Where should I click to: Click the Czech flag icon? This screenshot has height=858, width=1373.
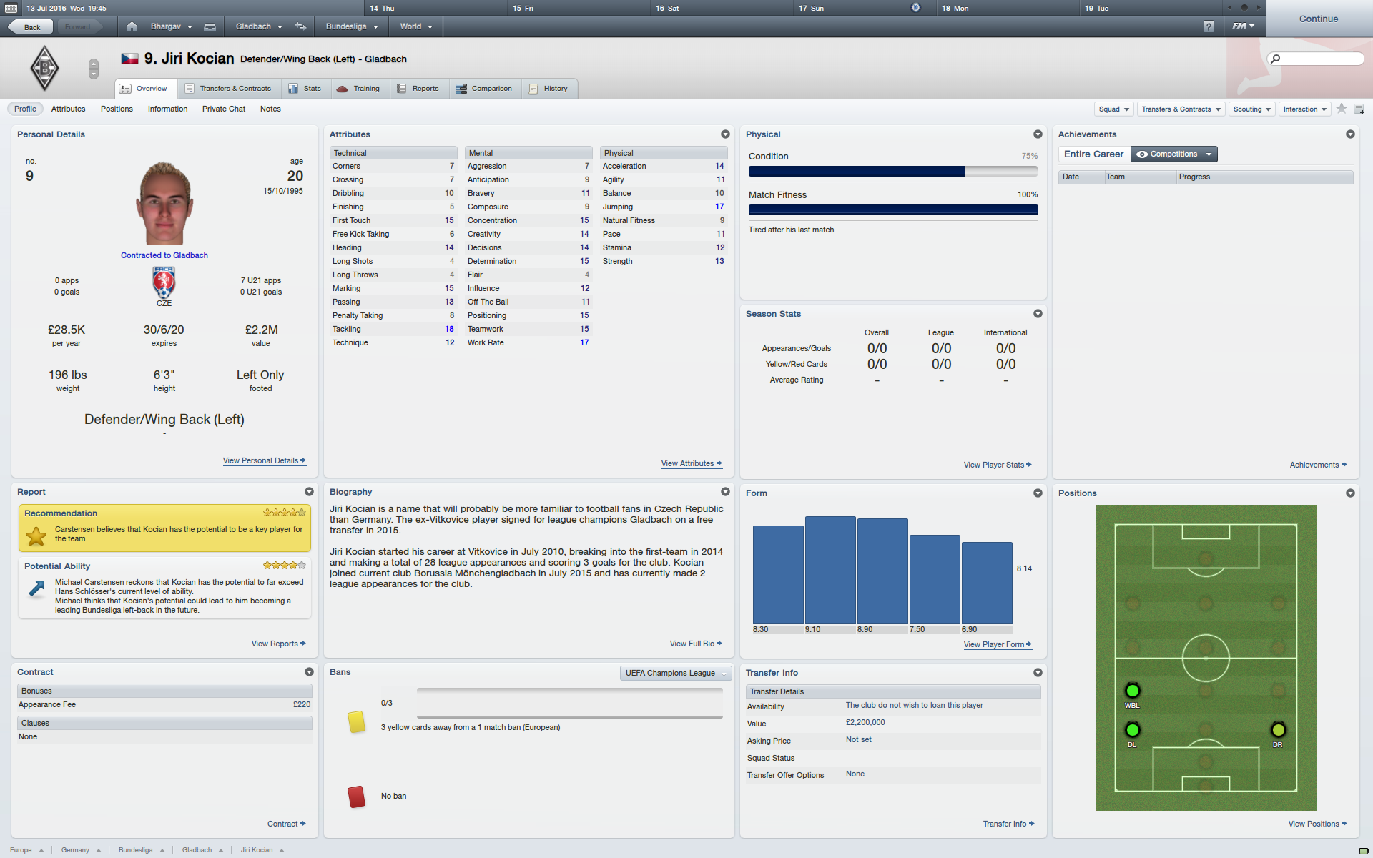(129, 59)
